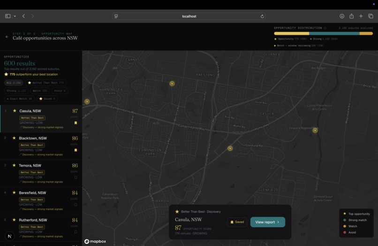The height and width of the screenshot is (246, 378).
Task: Open the round N badge at bottom left
Action: [x=10, y=236]
